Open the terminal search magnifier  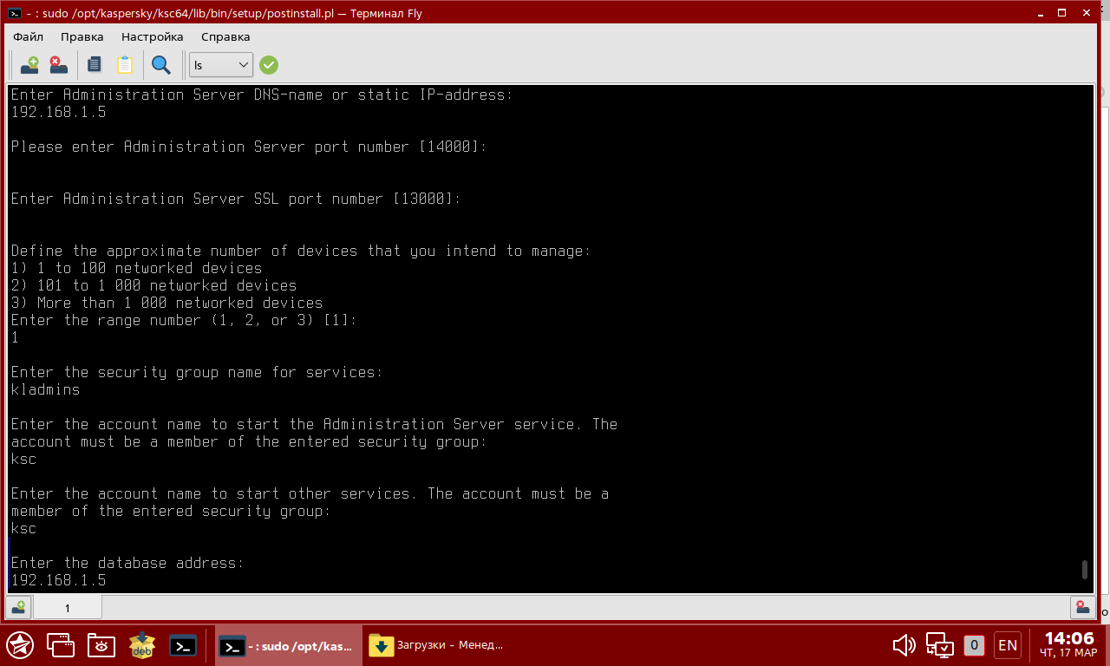161,65
